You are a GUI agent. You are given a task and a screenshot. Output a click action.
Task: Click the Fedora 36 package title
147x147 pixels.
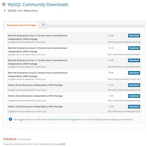[35, 85]
